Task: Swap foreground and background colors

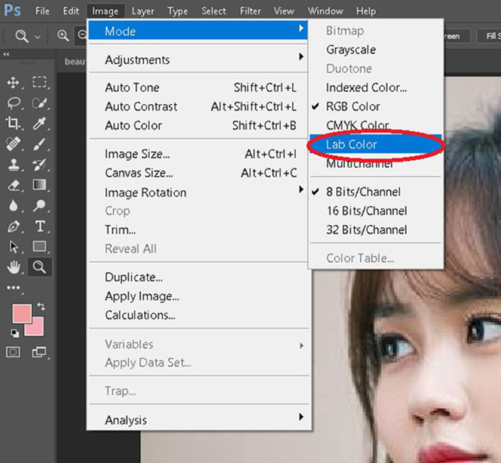Action: (x=41, y=306)
